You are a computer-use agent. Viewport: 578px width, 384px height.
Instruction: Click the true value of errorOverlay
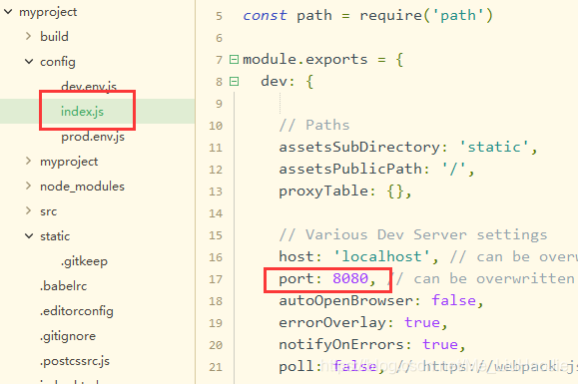(x=422, y=322)
